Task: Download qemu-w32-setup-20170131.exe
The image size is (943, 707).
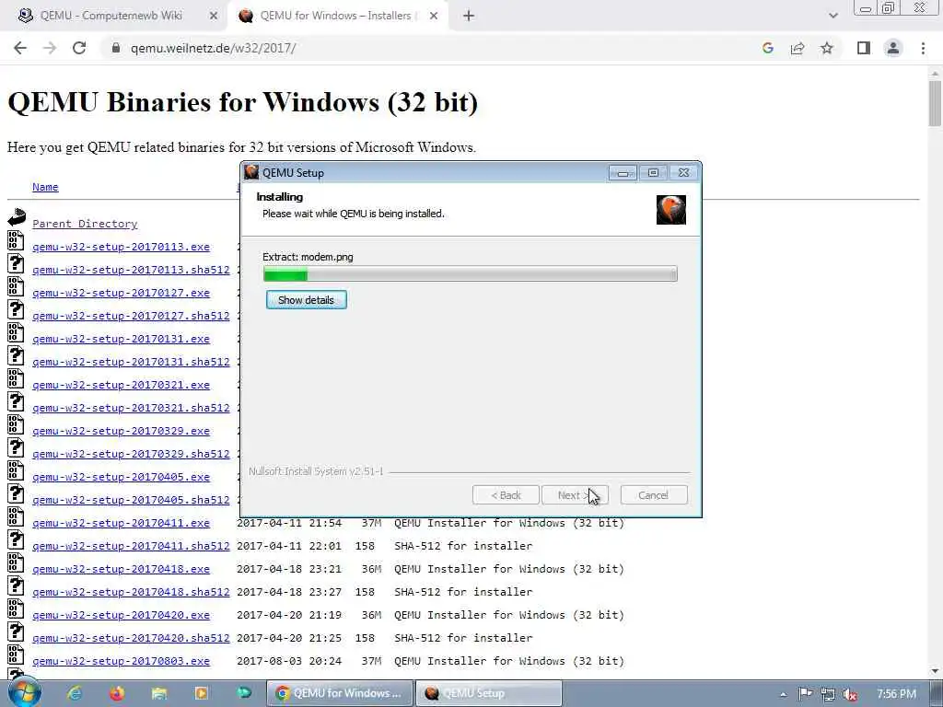Action: coord(121,339)
